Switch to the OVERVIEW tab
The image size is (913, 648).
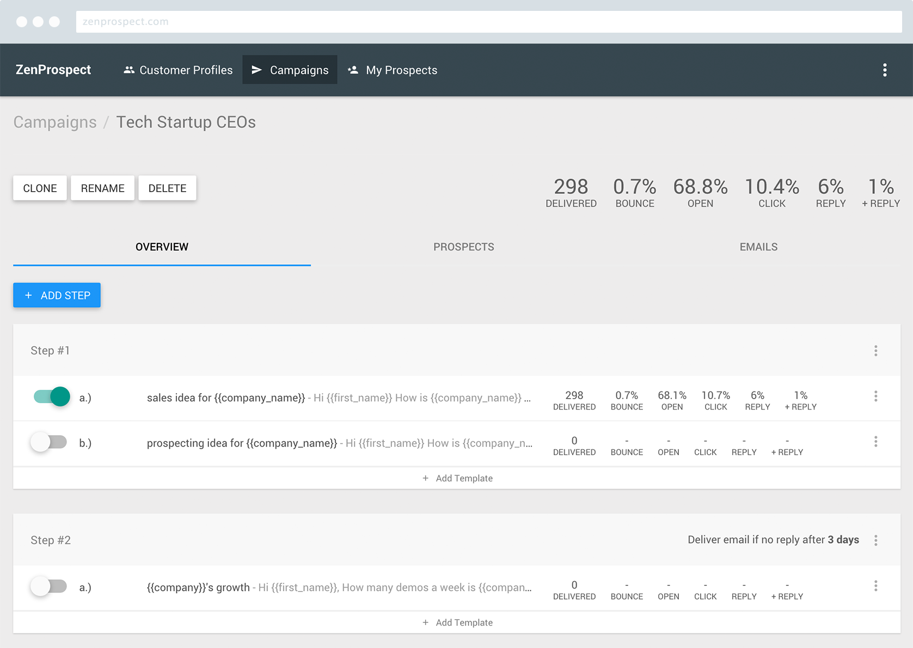coord(162,247)
